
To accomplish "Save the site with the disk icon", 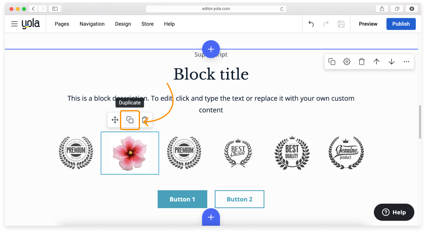I will (x=341, y=24).
